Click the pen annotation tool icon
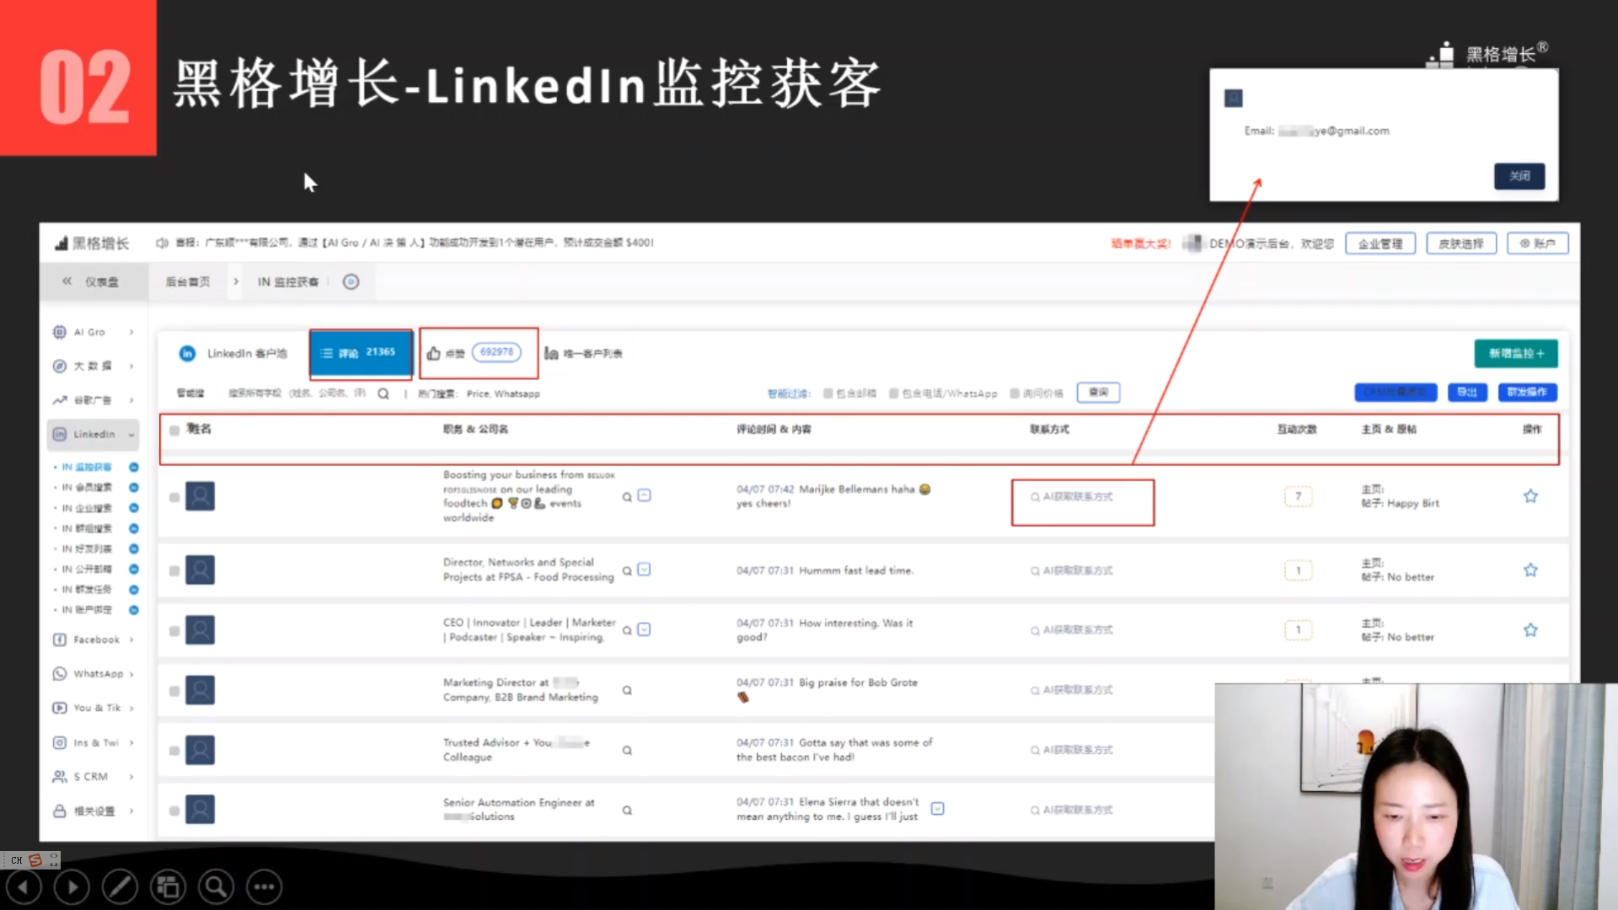The height and width of the screenshot is (910, 1618). (x=120, y=886)
